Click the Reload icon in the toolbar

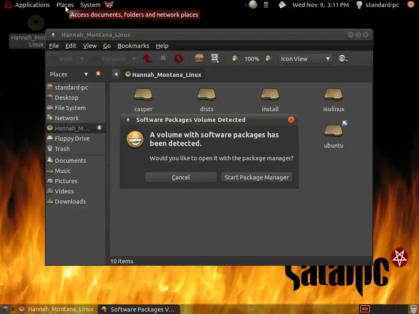178,58
